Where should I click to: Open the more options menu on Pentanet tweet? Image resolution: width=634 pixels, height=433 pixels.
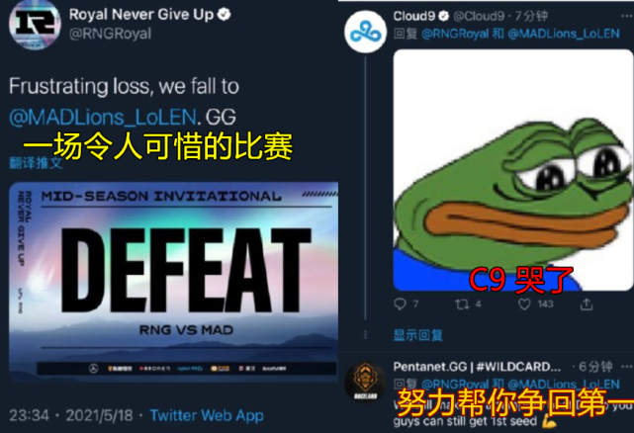pos(627,367)
